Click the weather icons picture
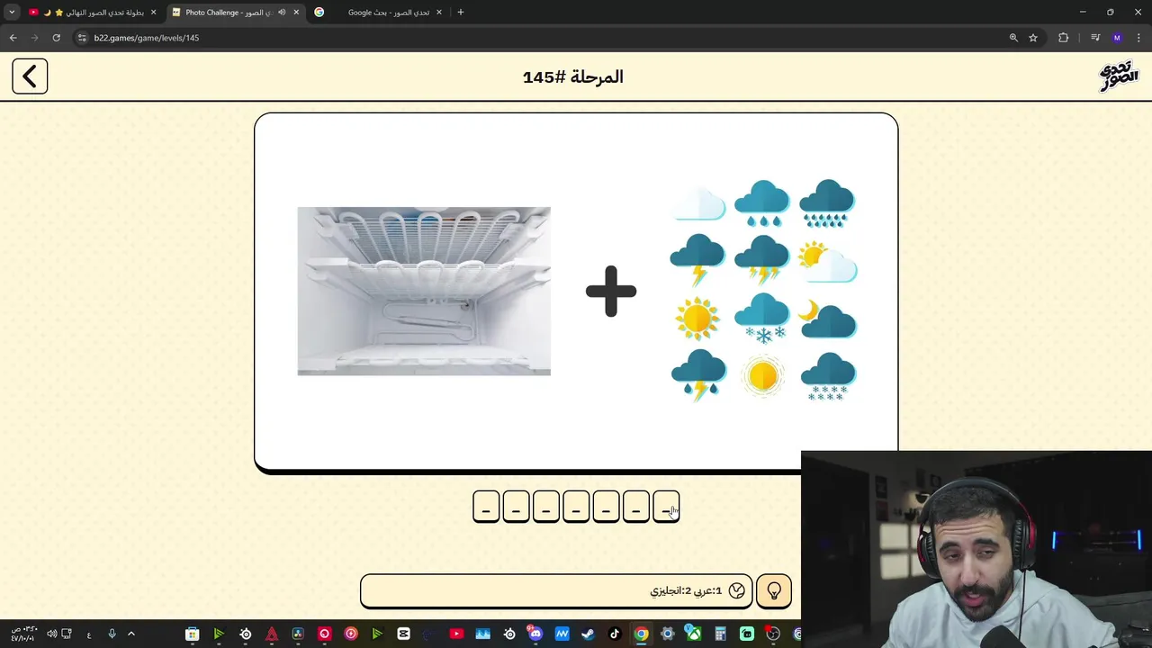Screen dimensions: 1152x648 [x=763, y=290]
